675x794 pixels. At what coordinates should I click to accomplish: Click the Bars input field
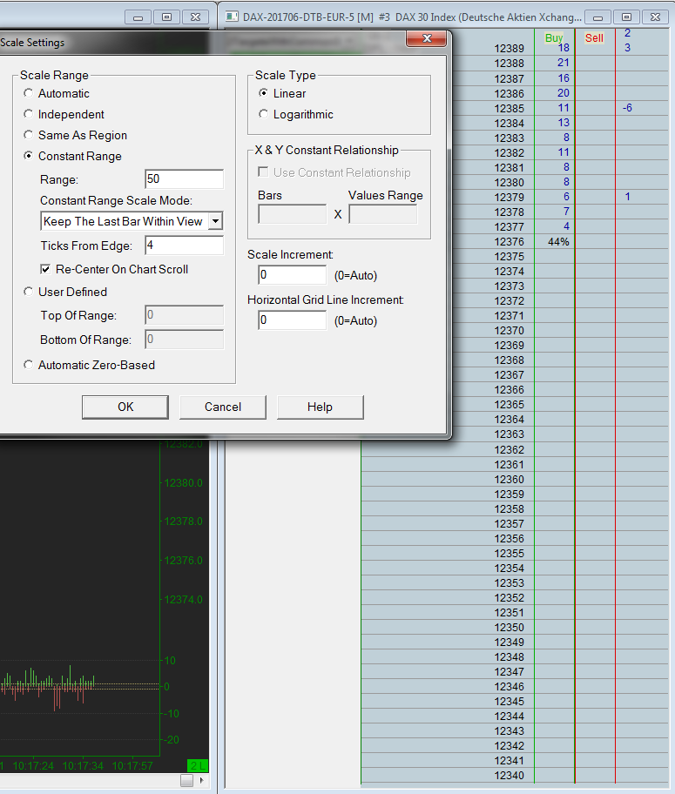coord(293,214)
